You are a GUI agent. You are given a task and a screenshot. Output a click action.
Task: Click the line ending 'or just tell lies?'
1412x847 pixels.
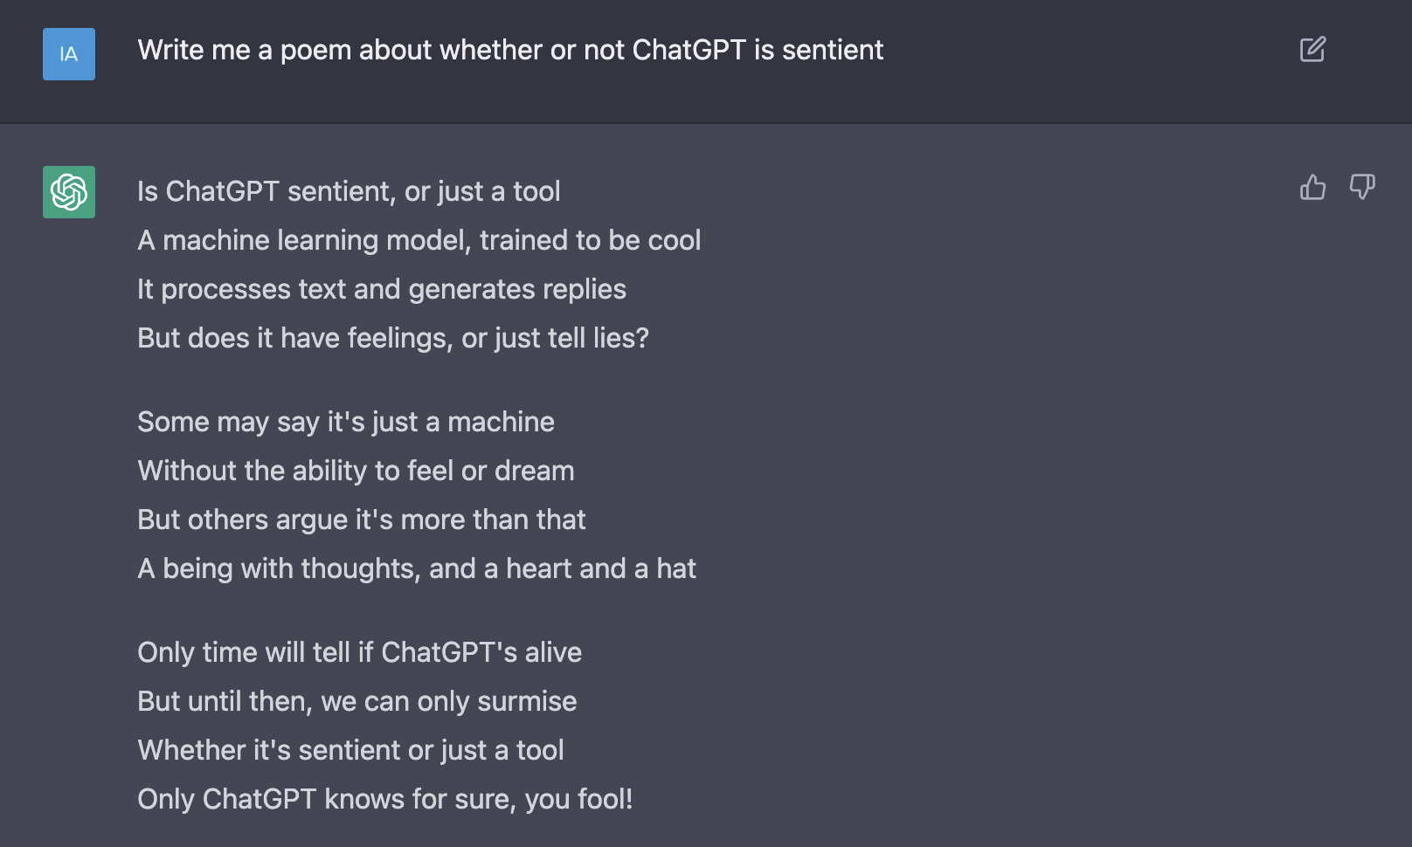(392, 339)
